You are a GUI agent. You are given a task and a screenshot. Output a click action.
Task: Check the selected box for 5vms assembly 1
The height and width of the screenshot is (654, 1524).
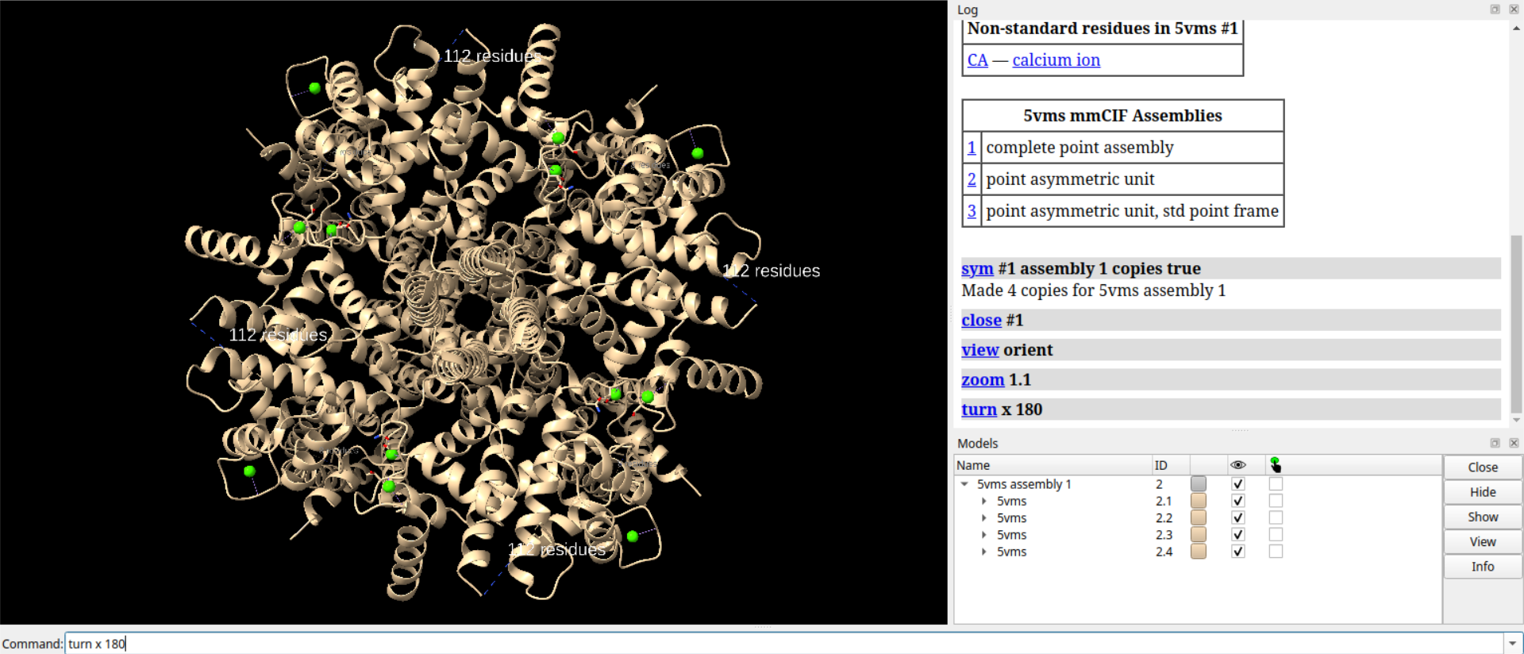[x=1276, y=484]
